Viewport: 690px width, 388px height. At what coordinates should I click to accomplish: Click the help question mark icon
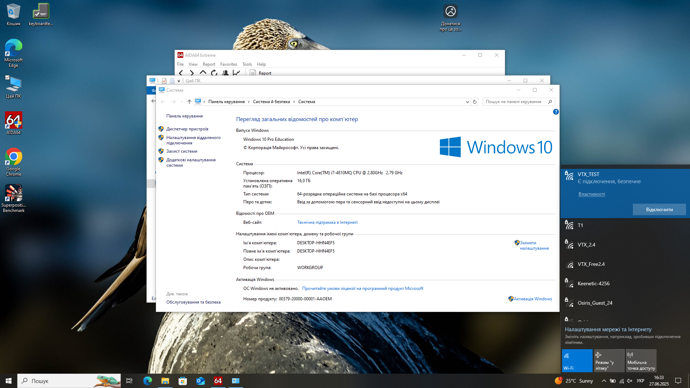point(556,112)
